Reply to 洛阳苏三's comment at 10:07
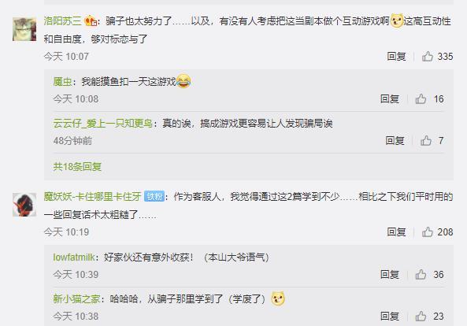The height and width of the screenshot is (326, 467). click(396, 56)
